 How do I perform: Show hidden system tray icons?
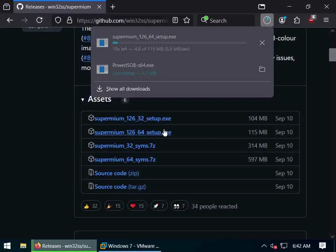[264, 246]
